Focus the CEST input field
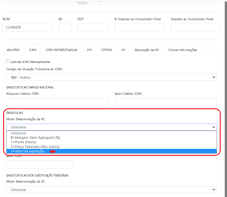 coord(93,28)
